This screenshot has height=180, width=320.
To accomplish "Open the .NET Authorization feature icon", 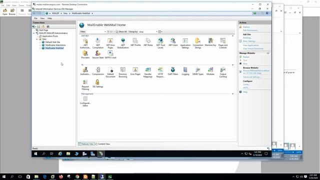I will 85,43.
